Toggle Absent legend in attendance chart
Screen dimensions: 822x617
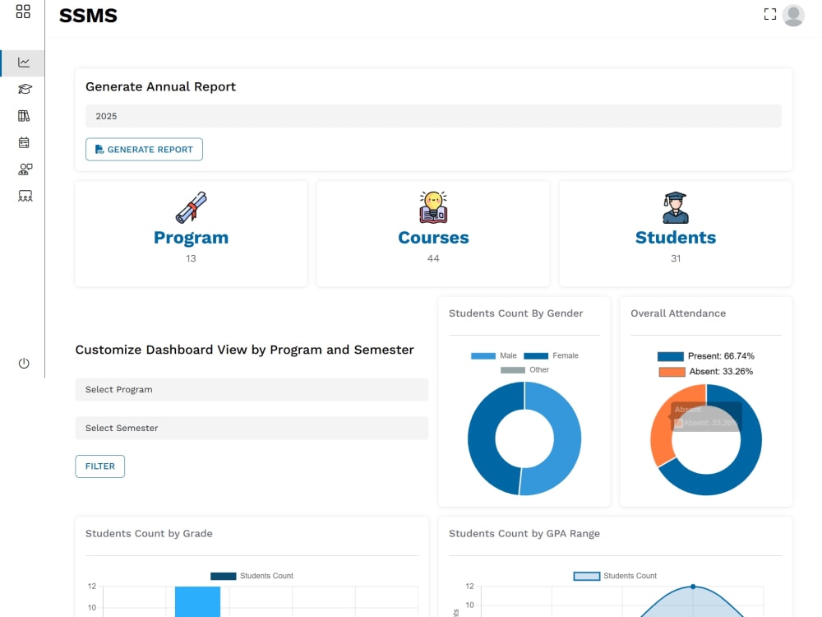(x=705, y=372)
